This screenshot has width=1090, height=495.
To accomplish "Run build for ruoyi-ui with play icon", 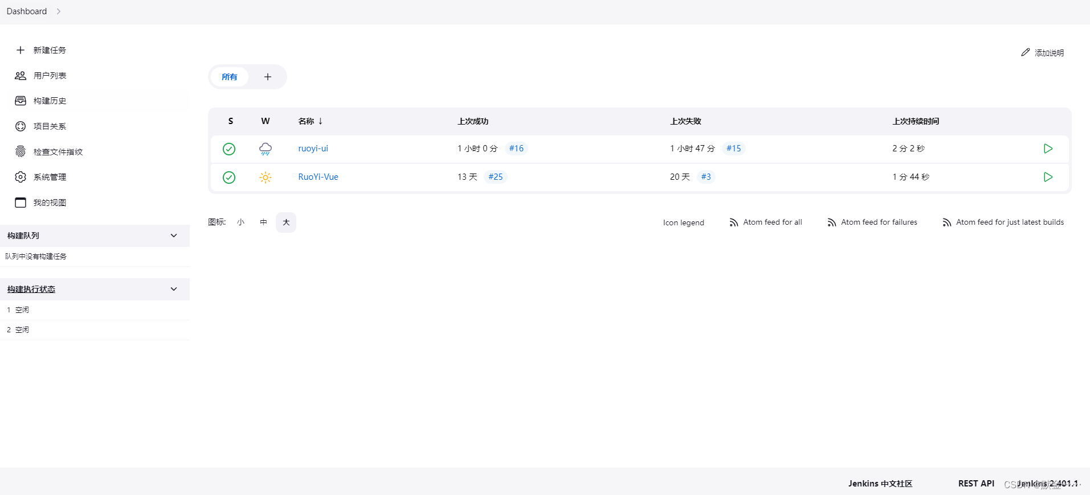I will [1048, 148].
